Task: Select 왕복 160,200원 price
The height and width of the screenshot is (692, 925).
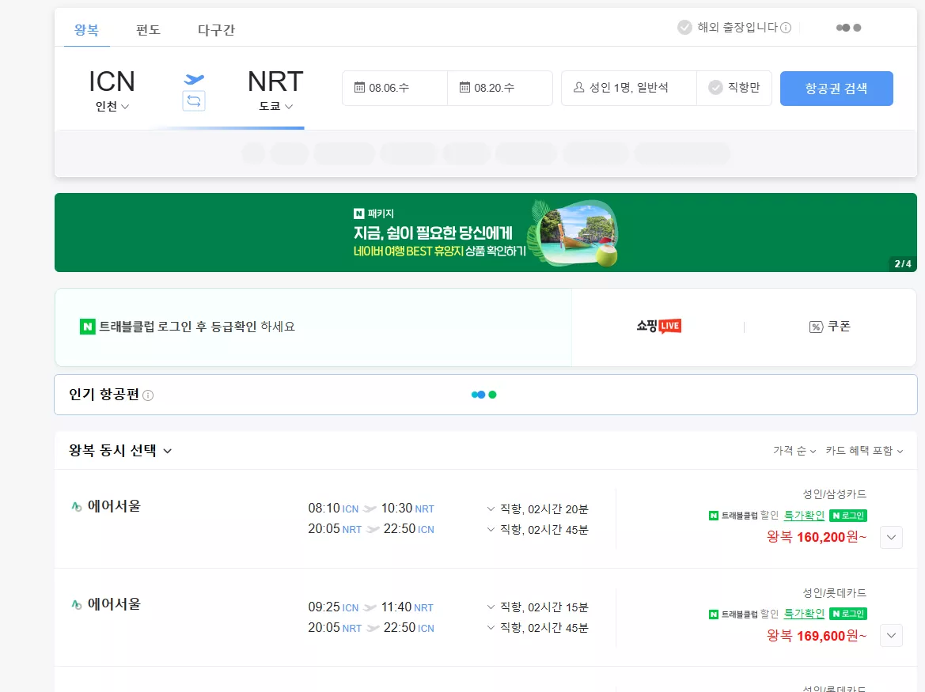Action: pyautogui.click(x=816, y=537)
